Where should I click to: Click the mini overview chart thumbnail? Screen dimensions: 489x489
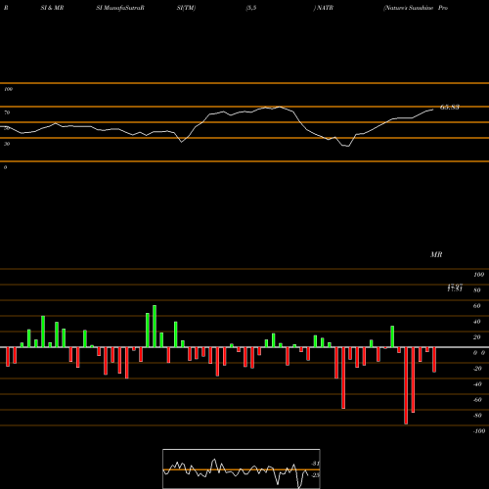tap(242, 468)
